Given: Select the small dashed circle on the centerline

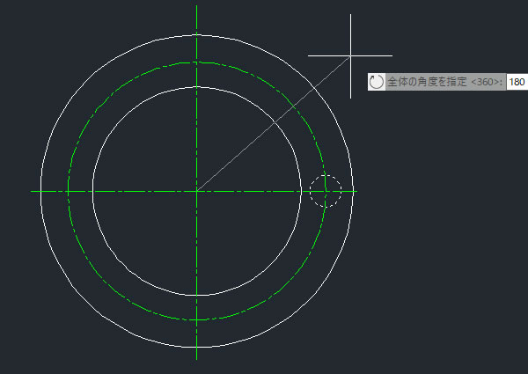Looking at the screenshot, I should 326,191.
